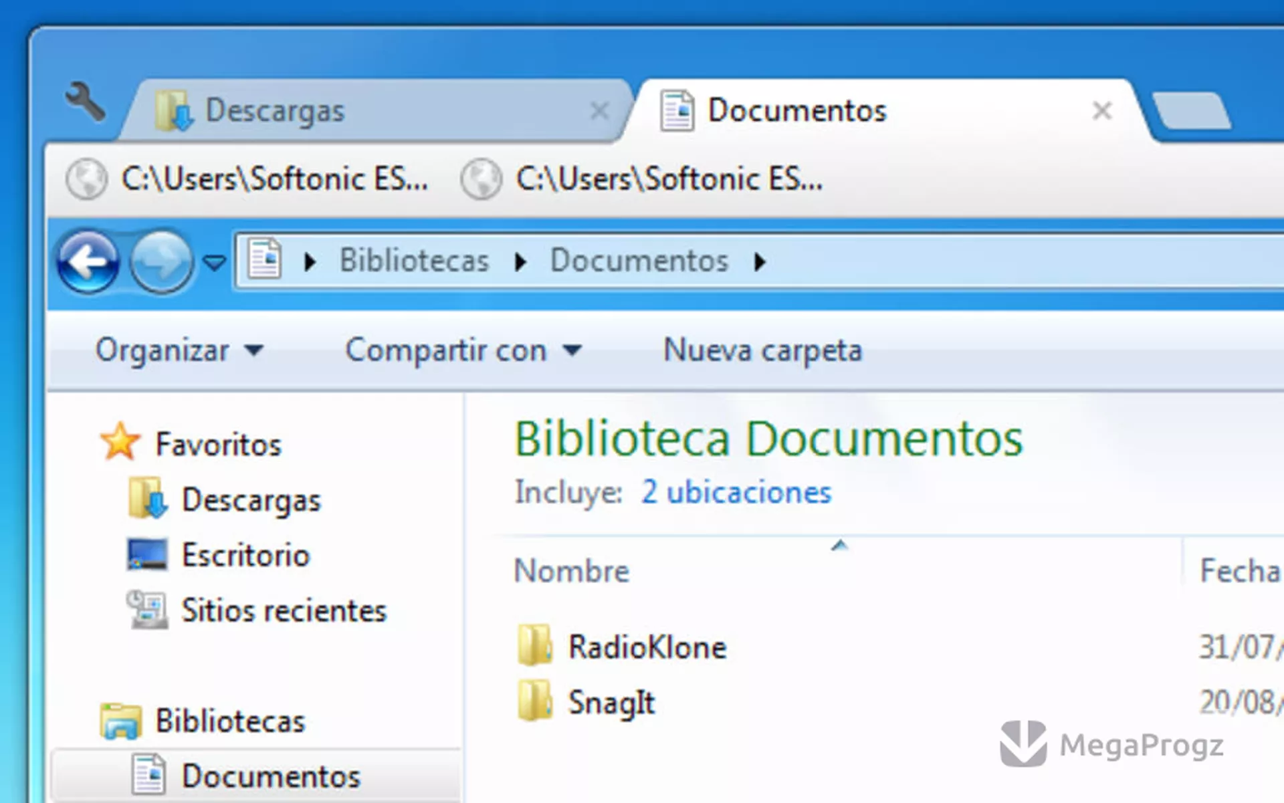Image resolution: width=1284 pixels, height=803 pixels.
Task: Open the Compartir con dropdown menu
Action: pos(463,350)
